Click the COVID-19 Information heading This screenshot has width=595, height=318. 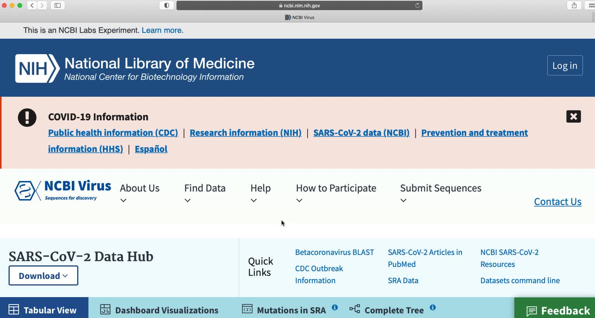(98, 117)
